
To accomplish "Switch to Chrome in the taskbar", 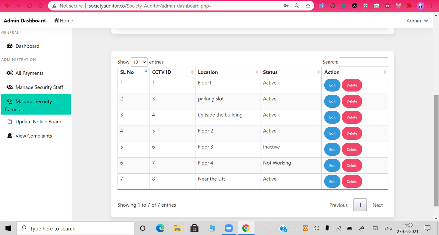I will tap(246, 228).
